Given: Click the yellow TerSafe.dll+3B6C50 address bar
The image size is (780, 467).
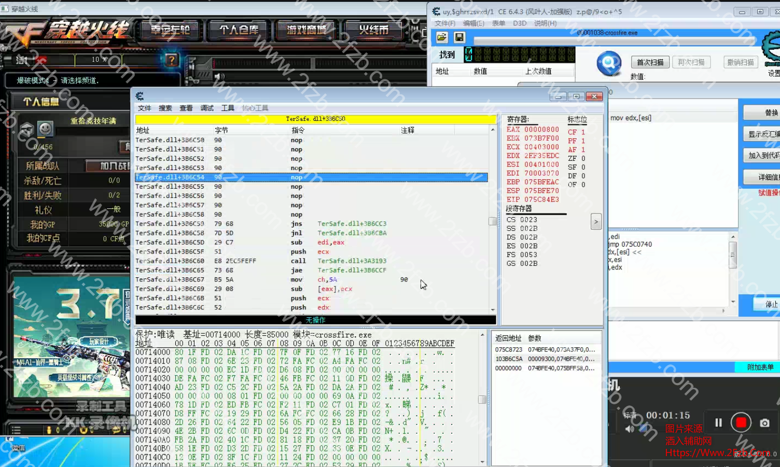Looking at the screenshot, I should click(315, 119).
